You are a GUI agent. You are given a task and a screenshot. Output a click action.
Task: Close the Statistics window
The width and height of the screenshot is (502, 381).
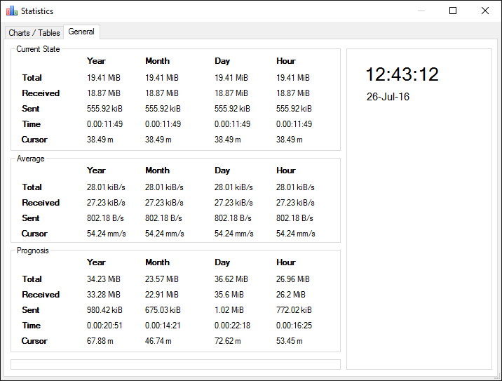coord(485,11)
